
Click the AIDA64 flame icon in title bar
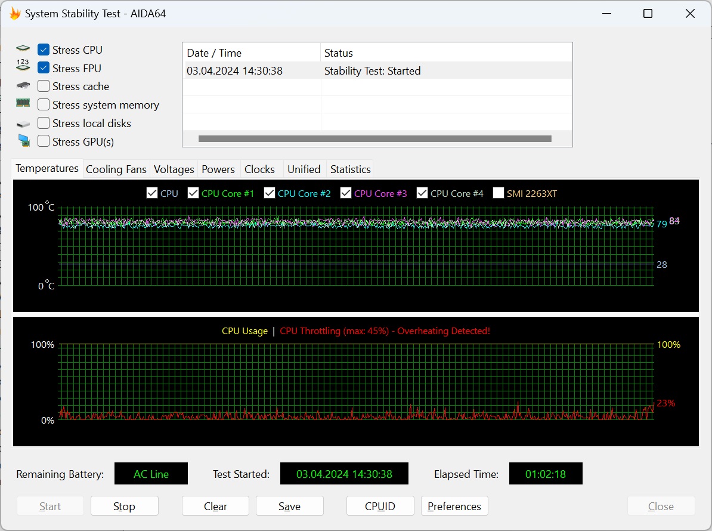click(x=15, y=14)
